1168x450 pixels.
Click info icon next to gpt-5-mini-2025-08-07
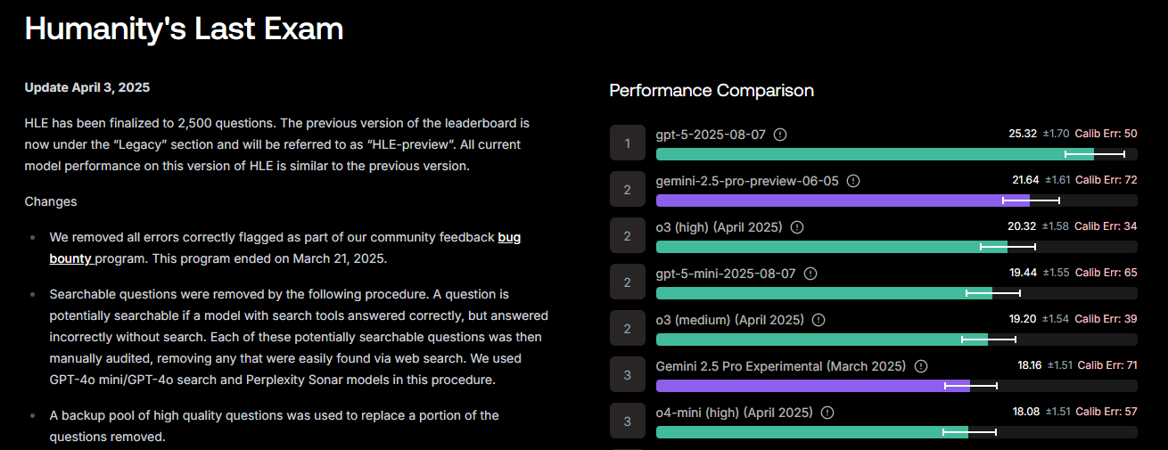810,274
